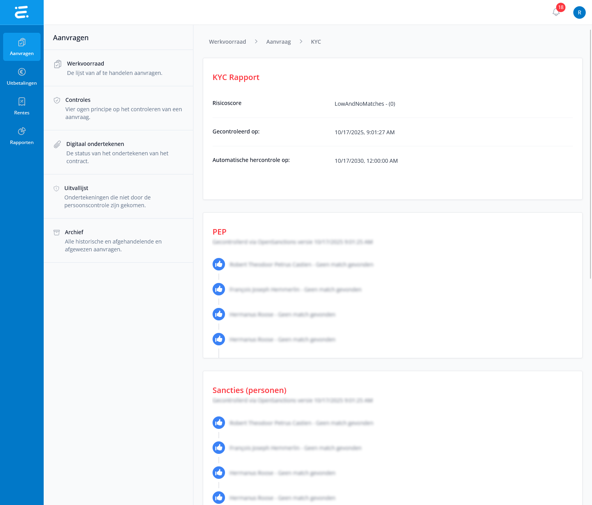The width and height of the screenshot is (592, 505).
Task: Click the vertical scrollbar on the right
Action: point(590,156)
